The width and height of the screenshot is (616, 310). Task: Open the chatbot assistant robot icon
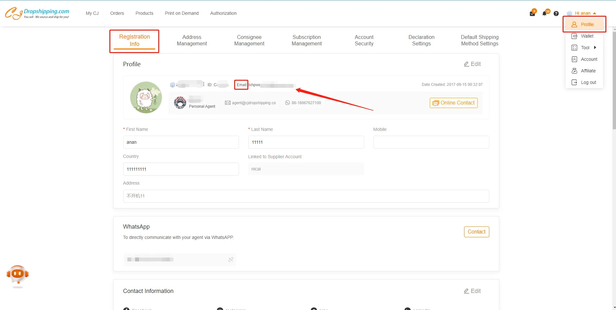coord(18,275)
